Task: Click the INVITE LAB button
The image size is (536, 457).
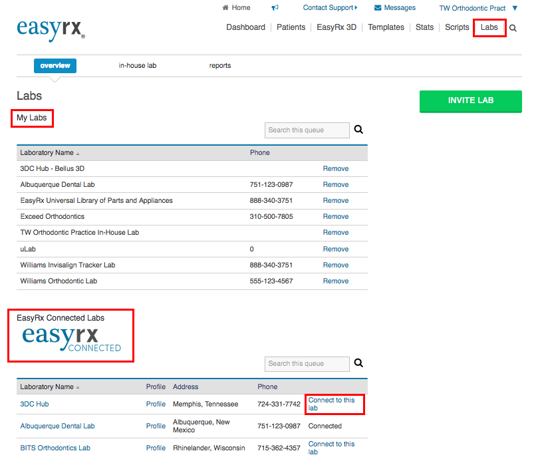Action: [x=471, y=101]
